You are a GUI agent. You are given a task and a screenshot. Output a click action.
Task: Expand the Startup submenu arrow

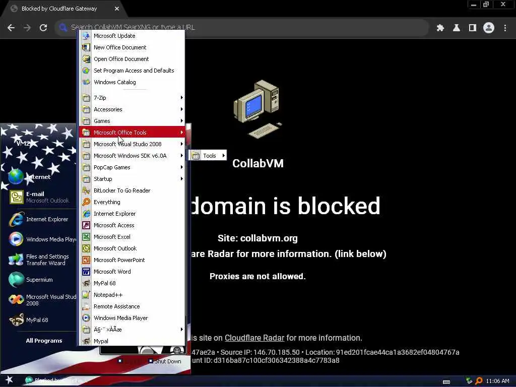[x=181, y=179]
